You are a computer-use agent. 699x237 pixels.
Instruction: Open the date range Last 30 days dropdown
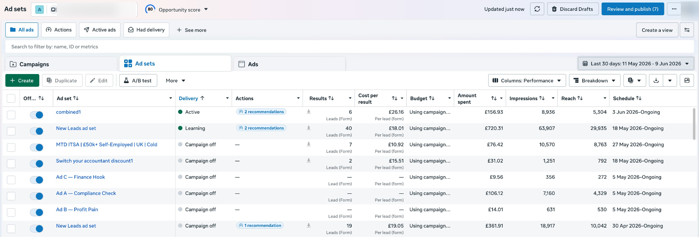point(636,64)
